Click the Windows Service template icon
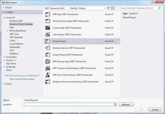The image size is (165, 114). pyautogui.click(x=48, y=48)
